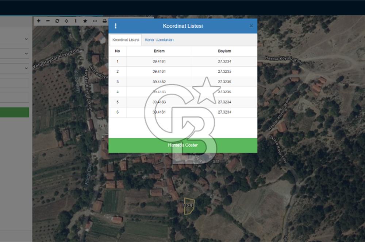Image resolution: width=365 pixels, height=242 pixels.
Task: Click the green button in the left panel
Action: pos(15,112)
